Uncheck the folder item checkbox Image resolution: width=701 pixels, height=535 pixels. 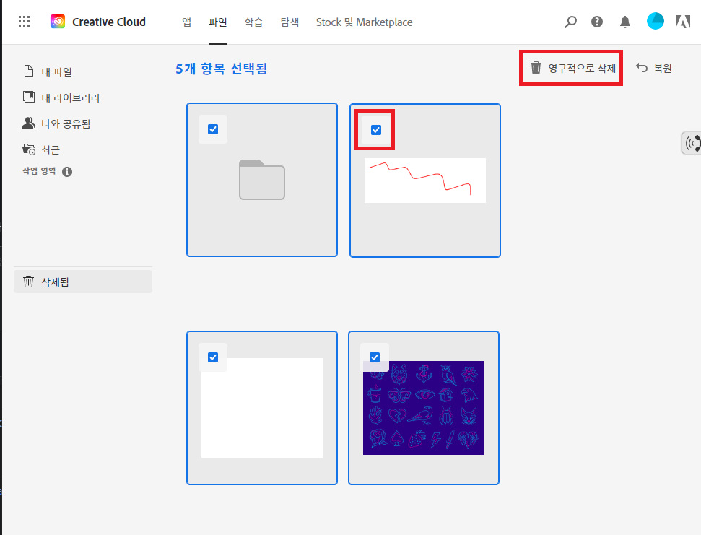coord(212,129)
